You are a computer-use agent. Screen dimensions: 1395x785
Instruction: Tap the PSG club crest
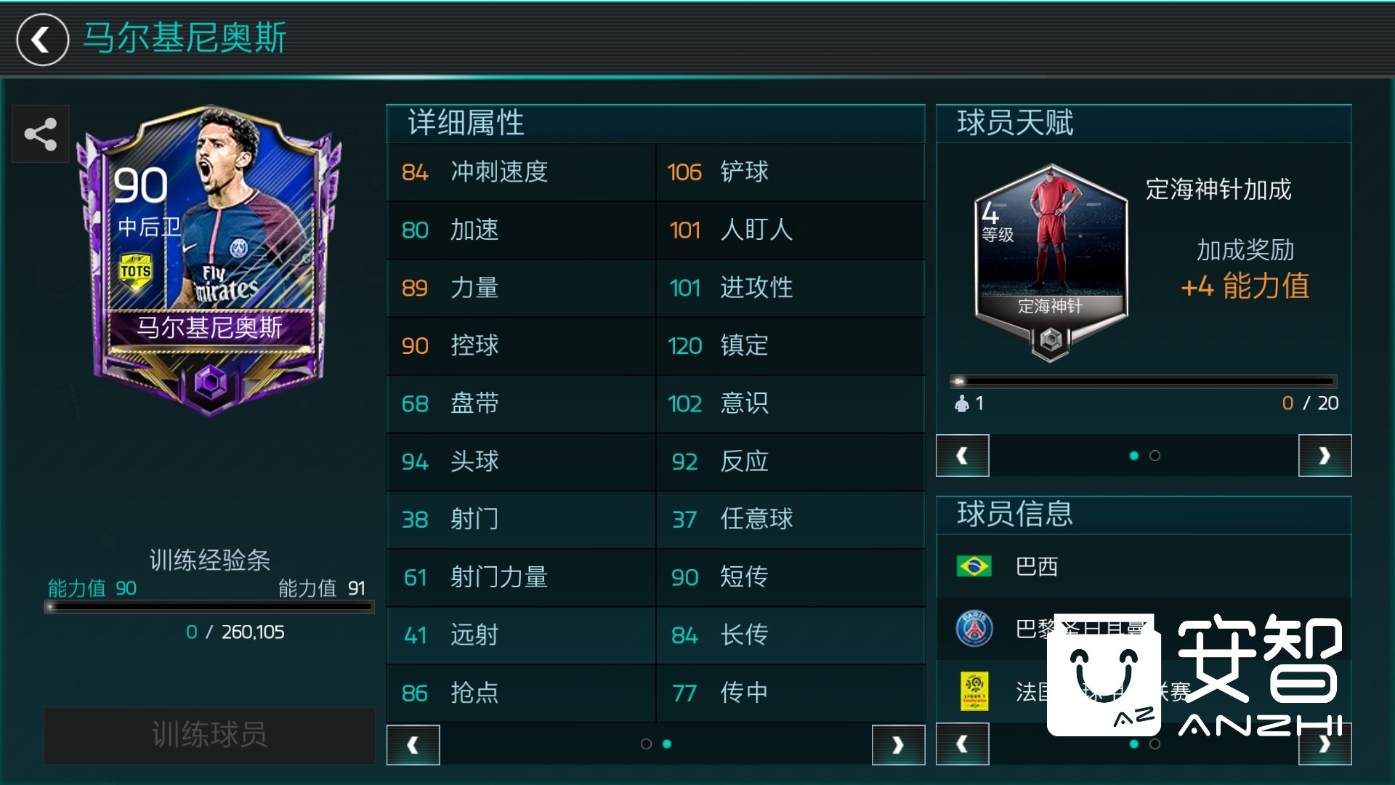[x=974, y=628]
